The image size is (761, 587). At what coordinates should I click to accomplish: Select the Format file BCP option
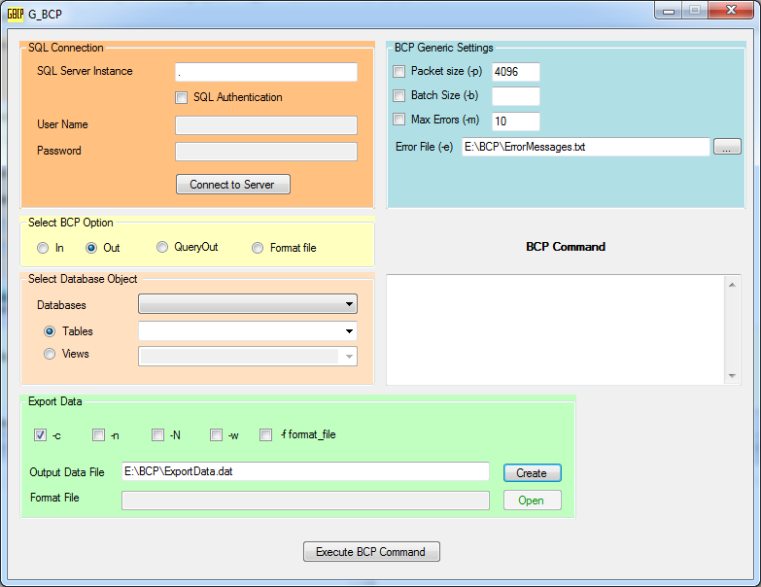tap(258, 248)
